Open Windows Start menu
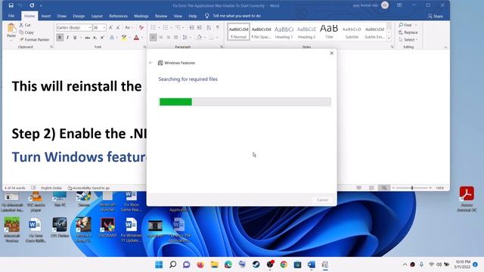The width and height of the screenshot is (484, 272). [x=159, y=264]
